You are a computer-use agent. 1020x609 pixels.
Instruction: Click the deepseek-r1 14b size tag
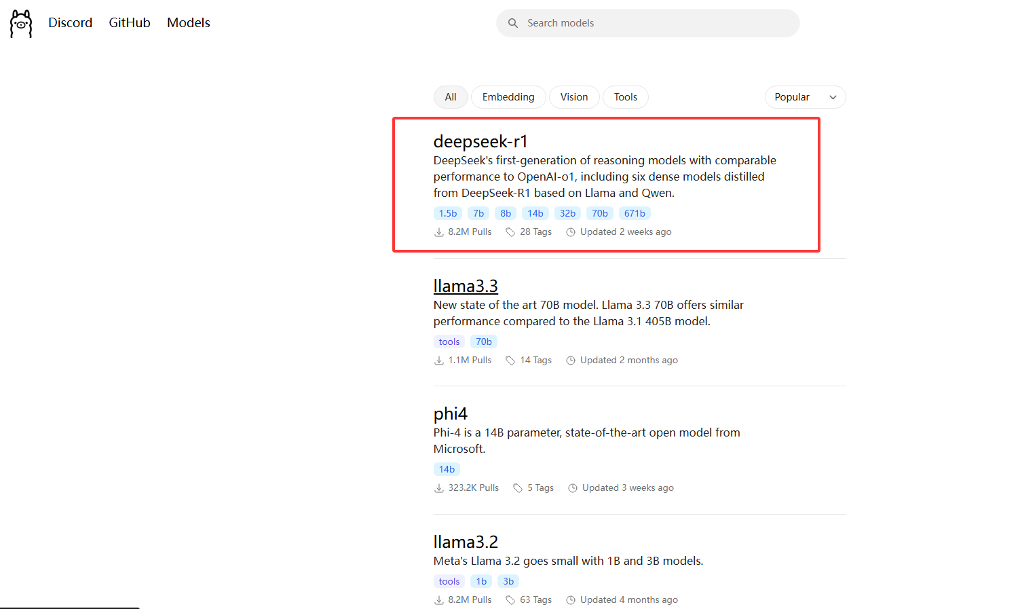535,213
